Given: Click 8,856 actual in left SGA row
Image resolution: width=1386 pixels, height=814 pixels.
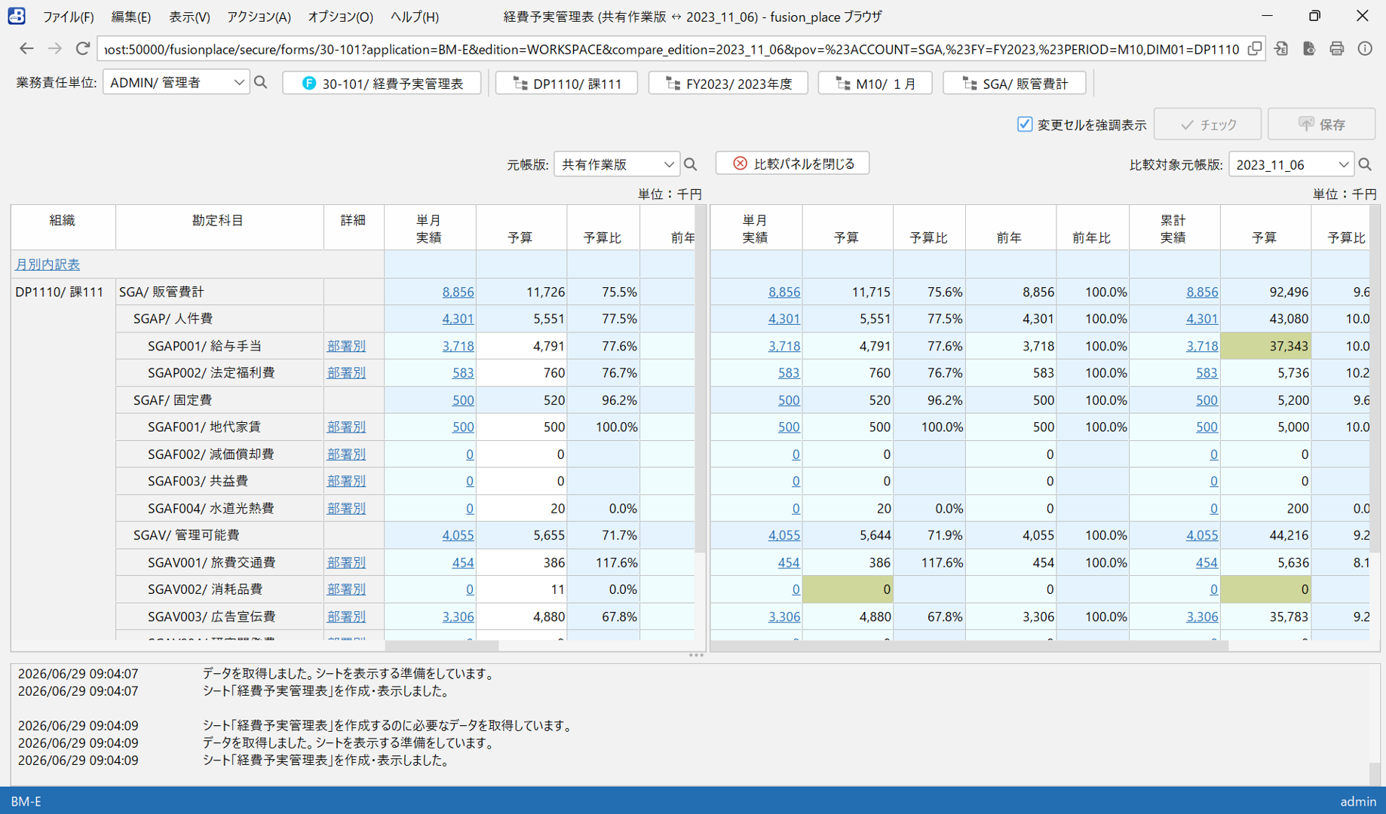Looking at the screenshot, I should click(x=458, y=292).
